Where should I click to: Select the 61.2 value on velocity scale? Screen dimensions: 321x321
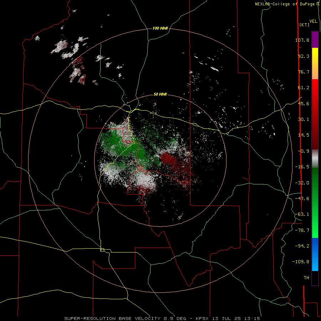click(304, 88)
